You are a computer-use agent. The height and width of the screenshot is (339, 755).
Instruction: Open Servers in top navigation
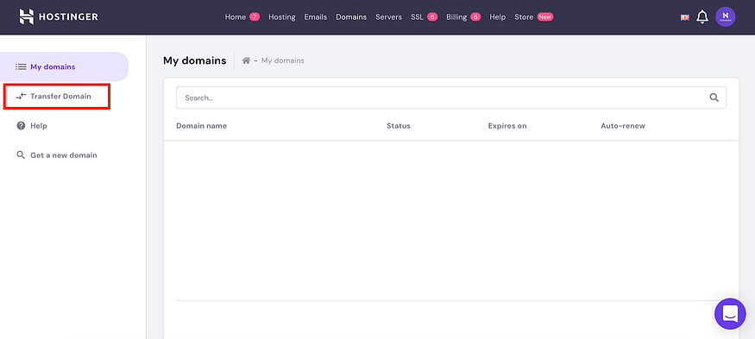click(388, 17)
